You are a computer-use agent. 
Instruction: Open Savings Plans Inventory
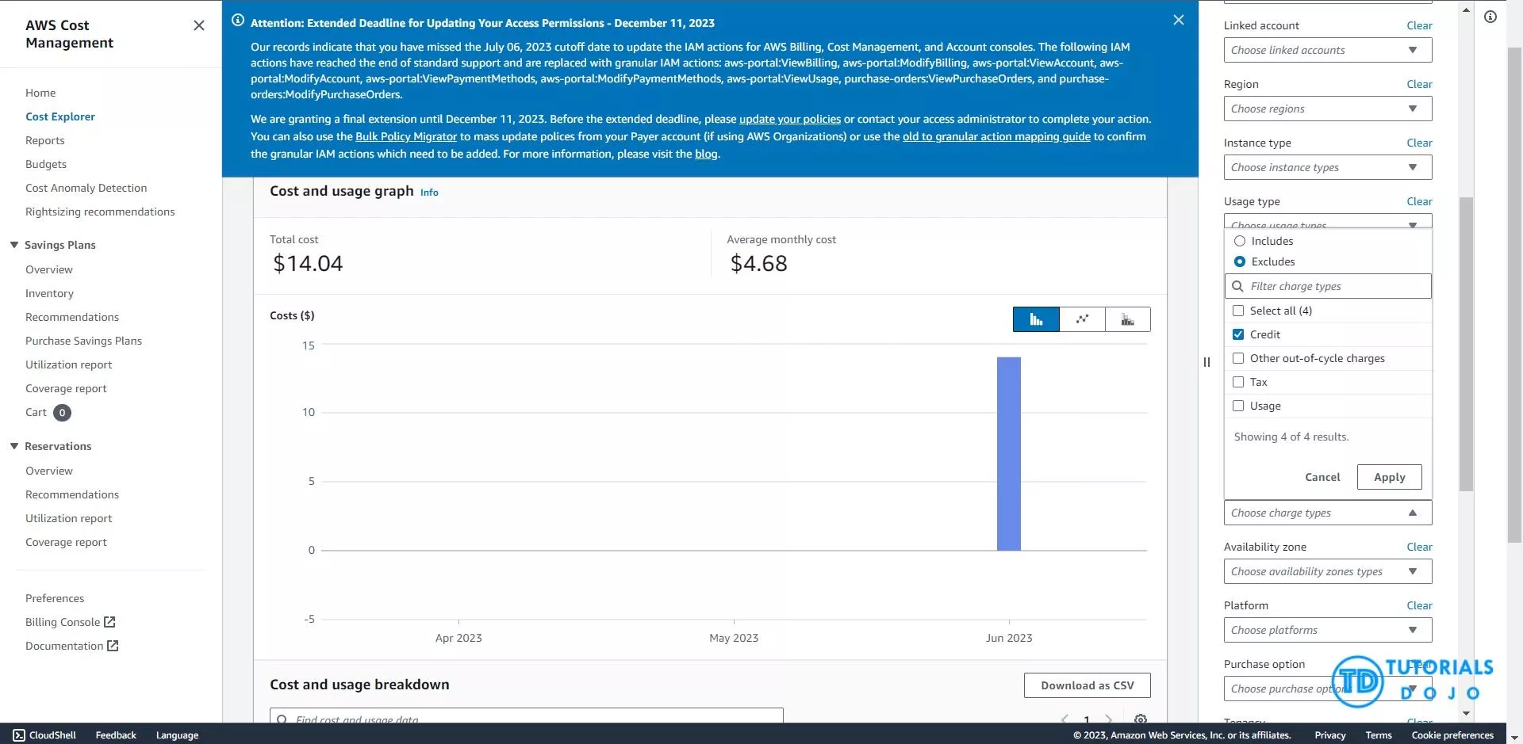[x=49, y=293]
